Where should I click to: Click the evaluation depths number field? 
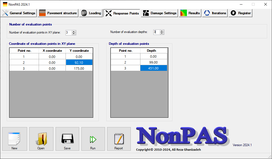click(x=156, y=32)
